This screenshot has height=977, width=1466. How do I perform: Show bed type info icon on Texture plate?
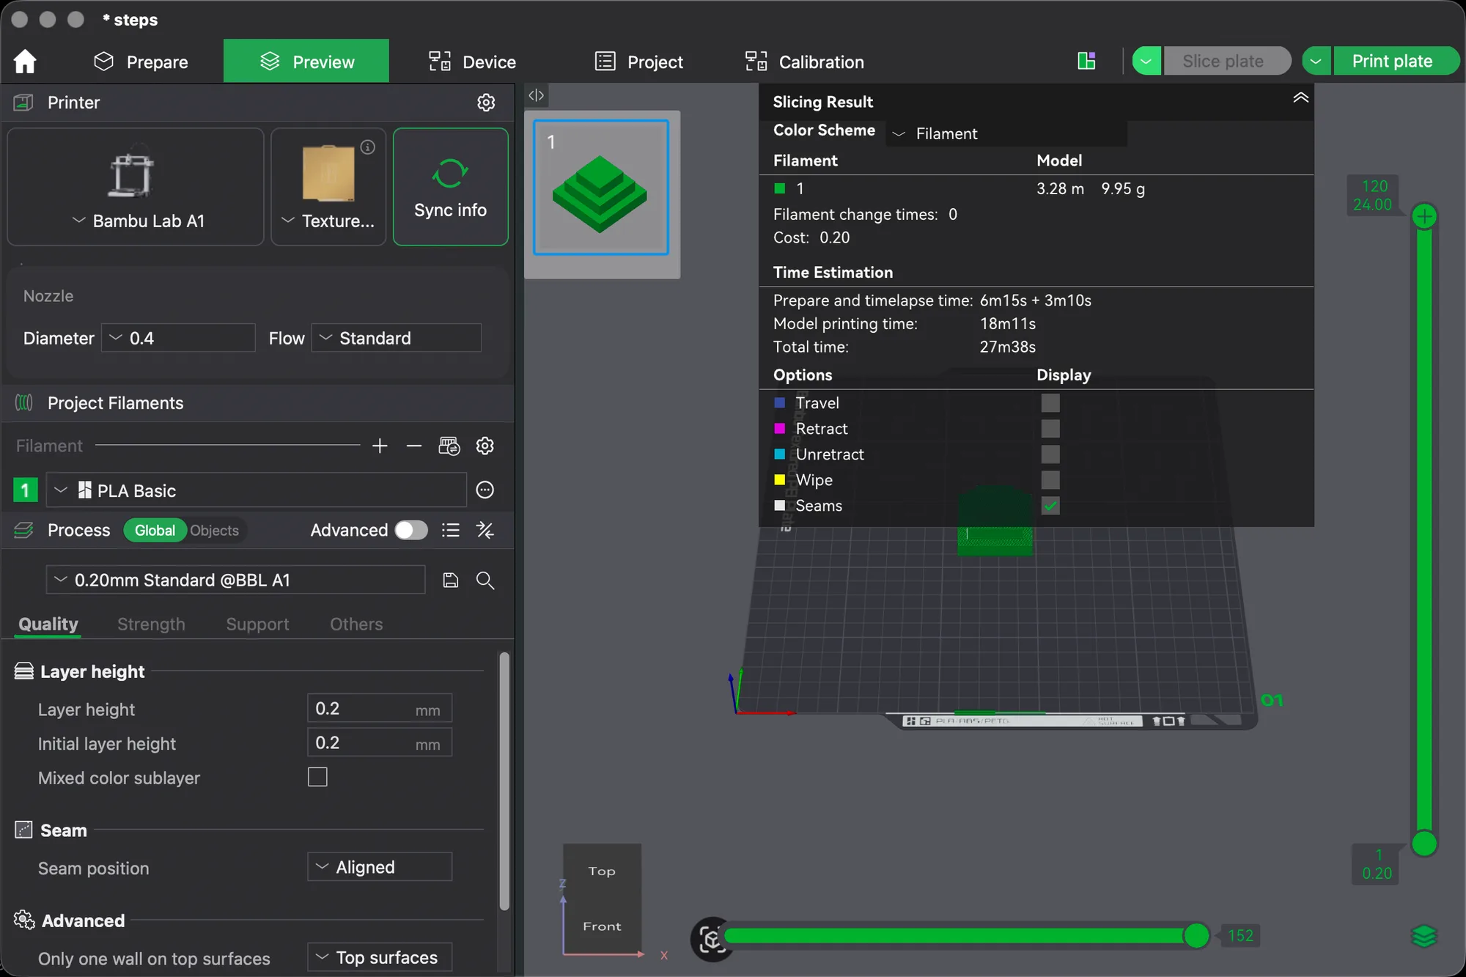pyautogui.click(x=368, y=147)
